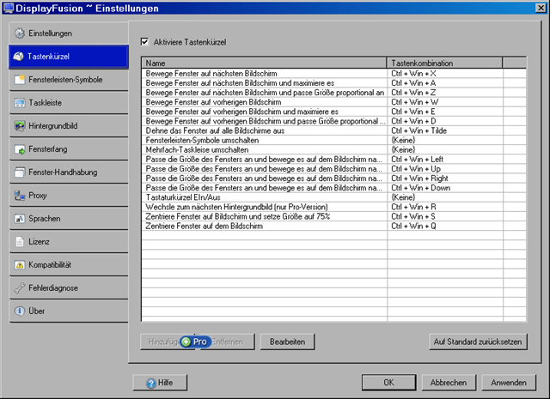
Task: Sort by the Name column header
Action: [265, 63]
